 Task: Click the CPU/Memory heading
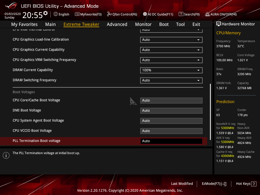(x=228, y=33)
